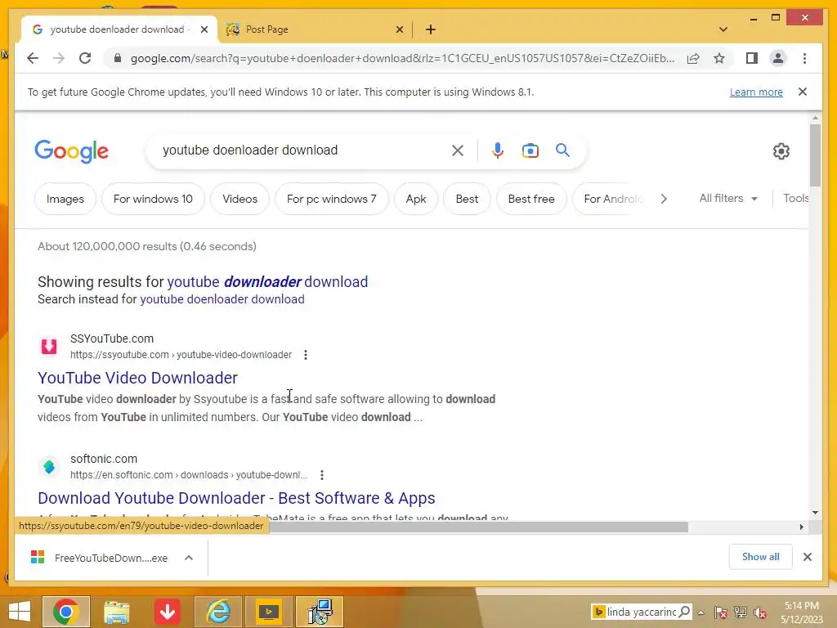Show more filter chips arrow
This screenshot has height=628, width=837.
pyautogui.click(x=664, y=199)
